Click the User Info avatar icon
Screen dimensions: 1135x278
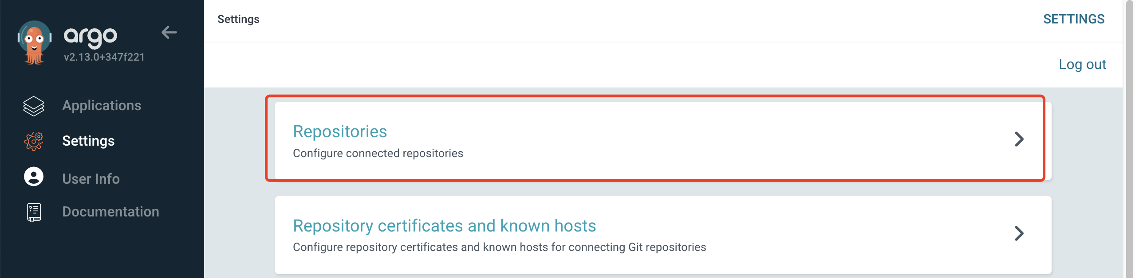(x=34, y=177)
